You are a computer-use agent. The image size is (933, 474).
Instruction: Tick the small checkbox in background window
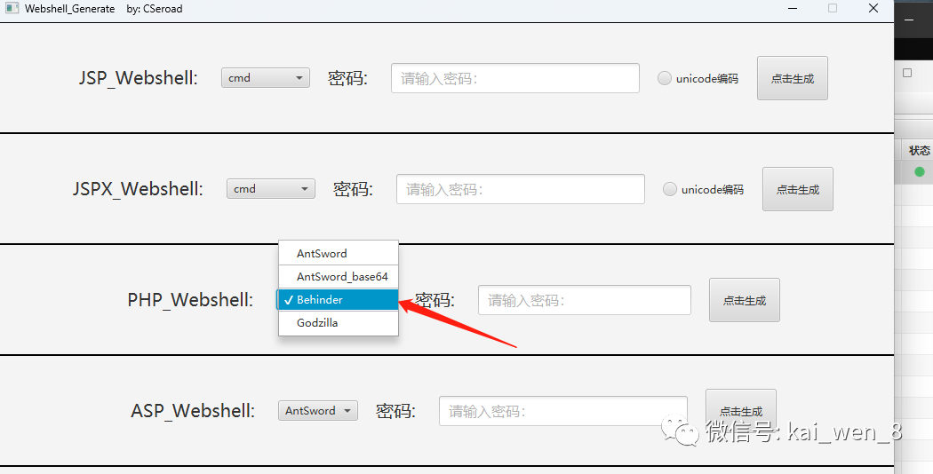click(x=907, y=73)
